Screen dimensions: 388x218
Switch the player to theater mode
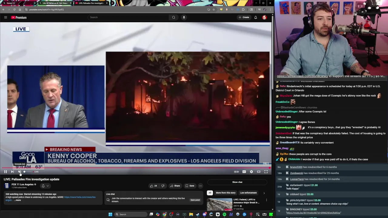(x=259, y=172)
